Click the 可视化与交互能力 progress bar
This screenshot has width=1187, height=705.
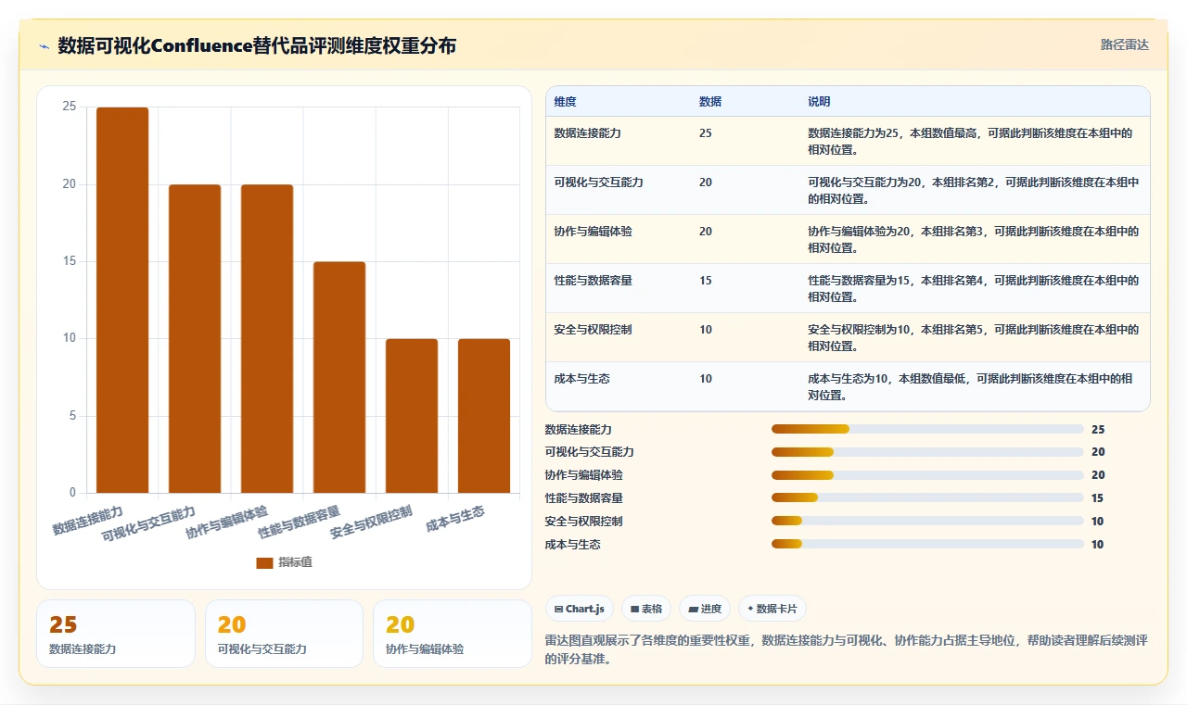pos(927,452)
